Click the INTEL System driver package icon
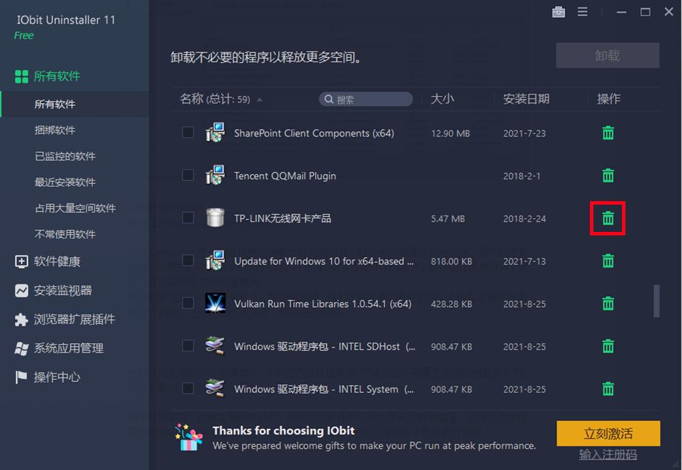682x470 pixels. (216, 388)
